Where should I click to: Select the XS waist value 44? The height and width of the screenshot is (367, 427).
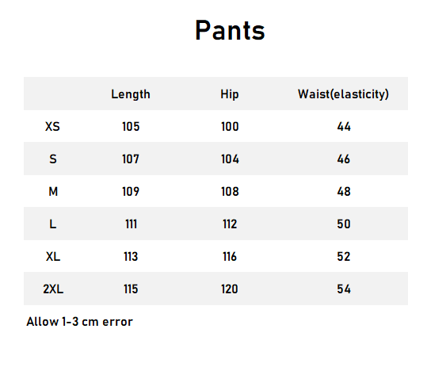coord(344,126)
